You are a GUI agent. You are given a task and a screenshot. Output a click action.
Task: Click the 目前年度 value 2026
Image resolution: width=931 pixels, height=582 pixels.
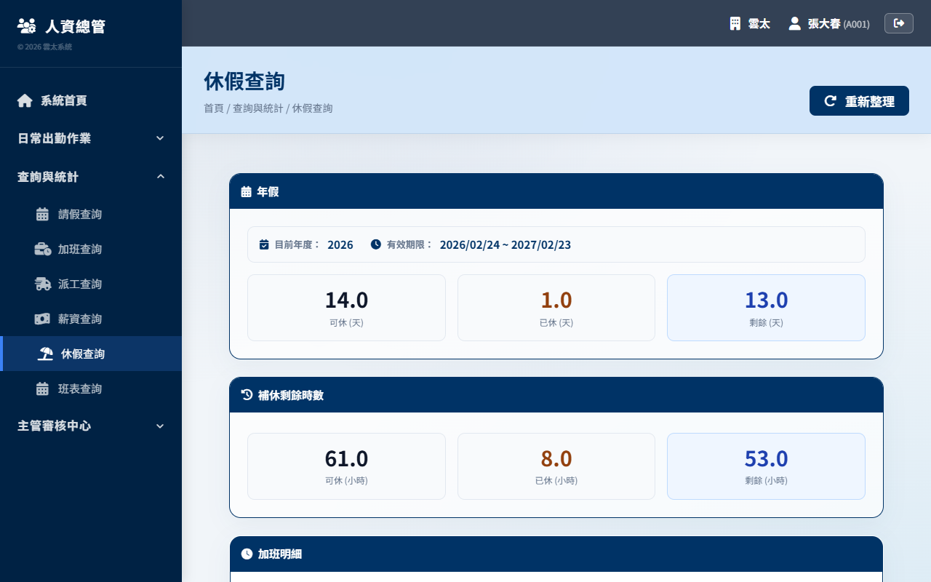[340, 244]
